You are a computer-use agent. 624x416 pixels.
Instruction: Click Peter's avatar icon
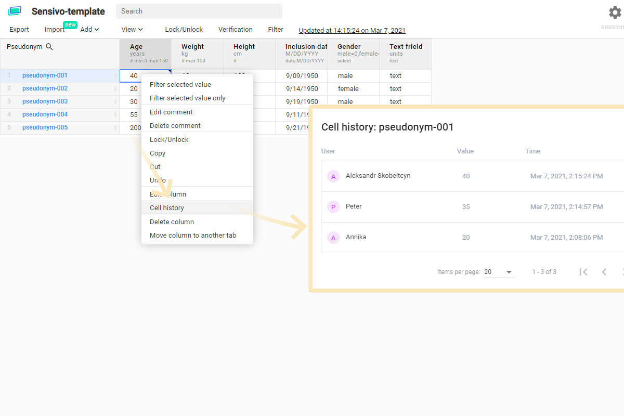coord(333,207)
